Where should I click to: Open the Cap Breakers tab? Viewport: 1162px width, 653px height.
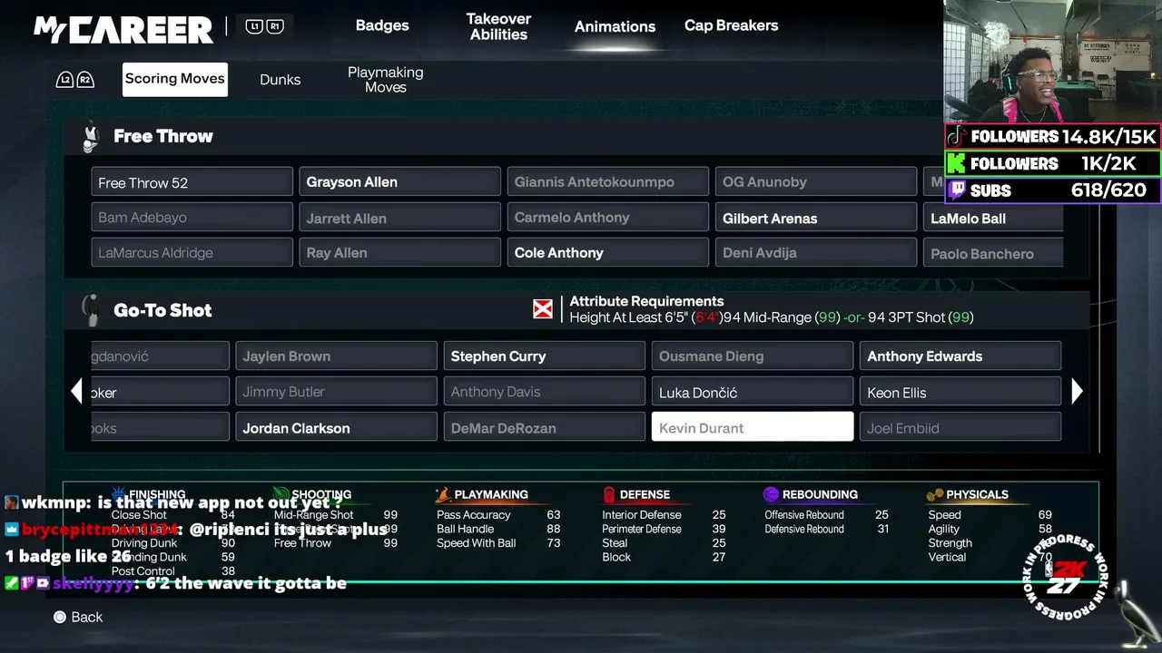(731, 25)
